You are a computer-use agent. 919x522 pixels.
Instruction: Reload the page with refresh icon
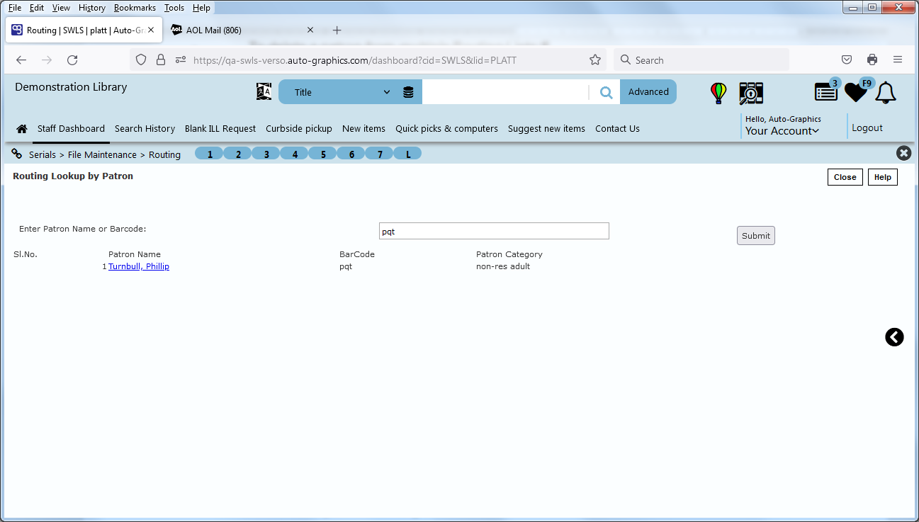(x=72, y=60)
